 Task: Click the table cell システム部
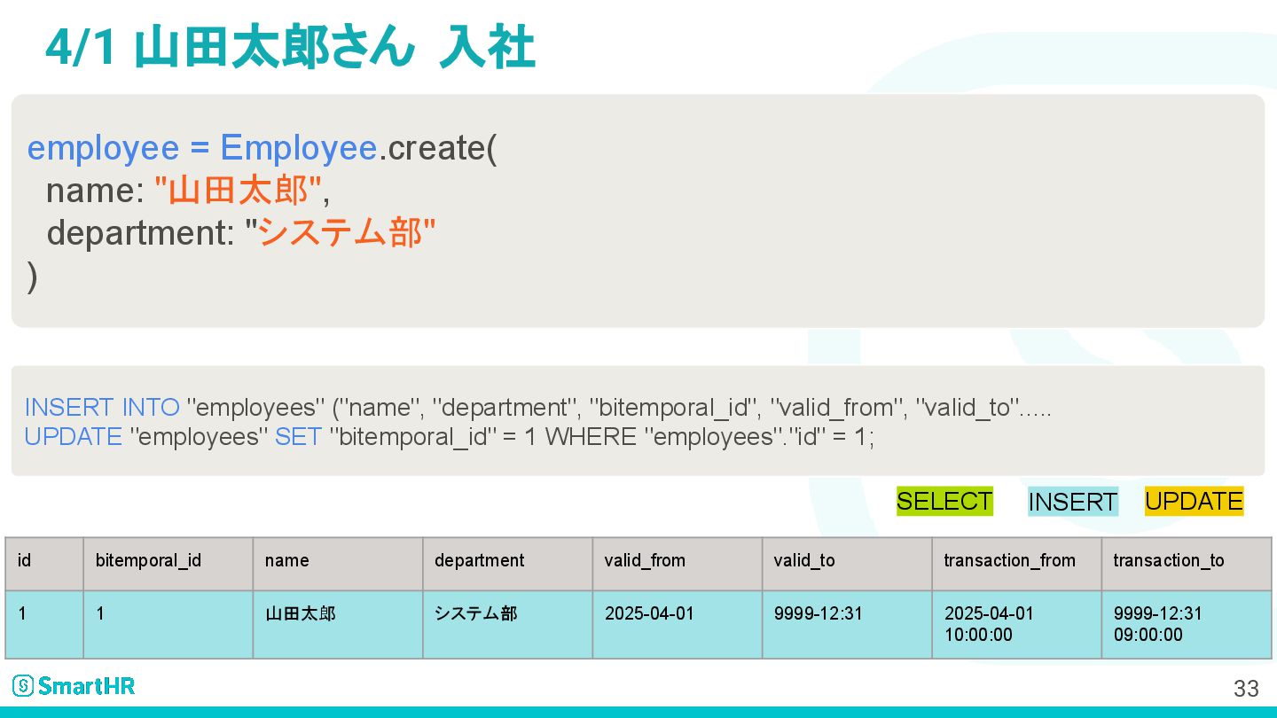tap(507, 625)
